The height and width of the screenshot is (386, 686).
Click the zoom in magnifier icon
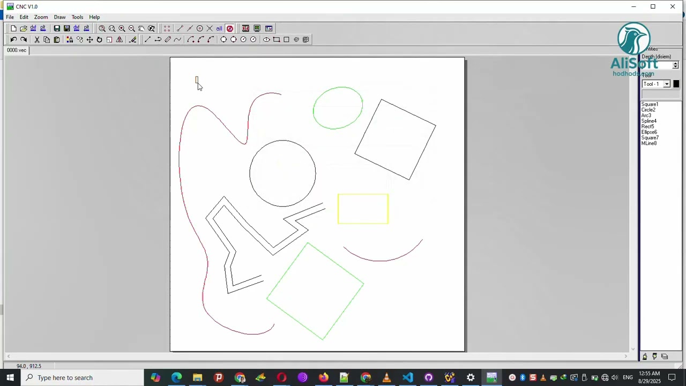pos(122,28)
